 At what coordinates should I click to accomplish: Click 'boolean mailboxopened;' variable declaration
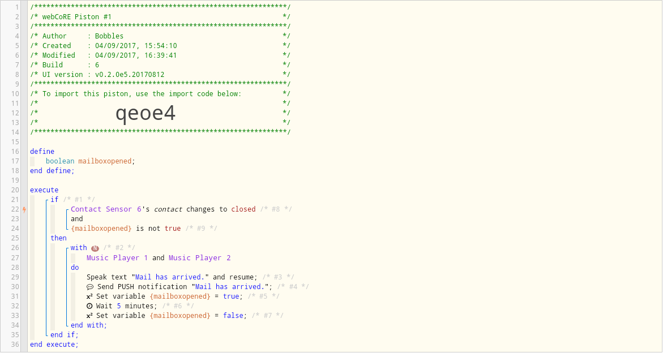90,161
